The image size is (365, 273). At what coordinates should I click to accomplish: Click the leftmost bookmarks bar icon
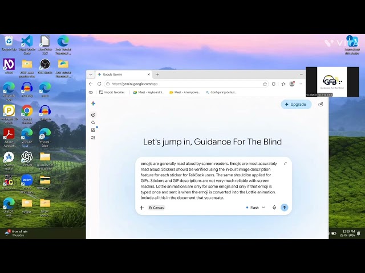coord(91,92)
